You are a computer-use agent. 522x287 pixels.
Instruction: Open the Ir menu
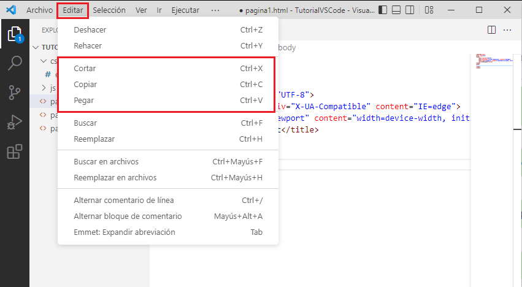click(x=159, y=10)
